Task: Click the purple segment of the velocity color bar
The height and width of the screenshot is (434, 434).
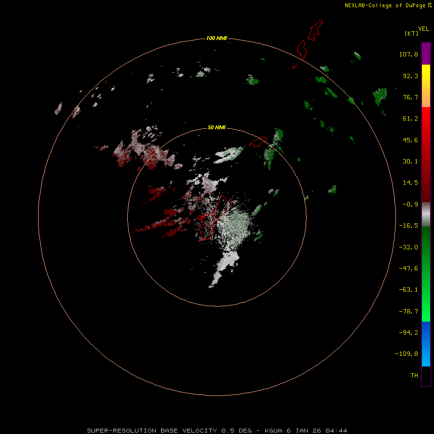Action: (x=426, y=54)
